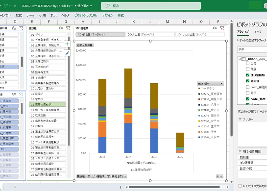Image resolution: width=267 pixels, height=191 pixels.
Task: Click the collapse entire field minus button on chart
Action: [221, 176]
